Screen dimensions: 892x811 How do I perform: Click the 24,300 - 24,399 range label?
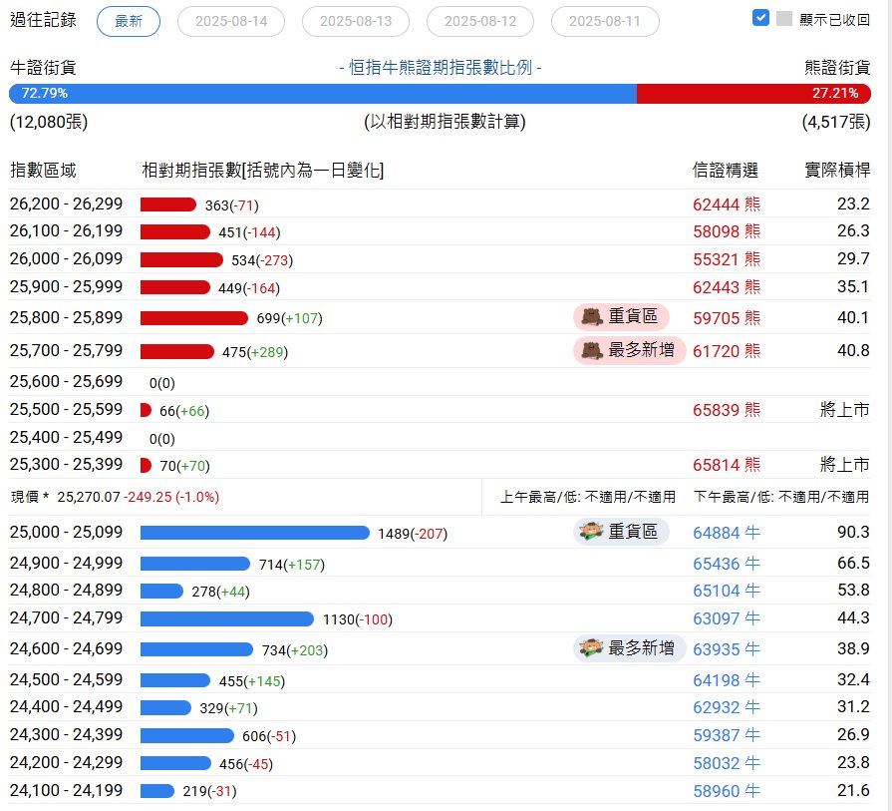[66, 735]
